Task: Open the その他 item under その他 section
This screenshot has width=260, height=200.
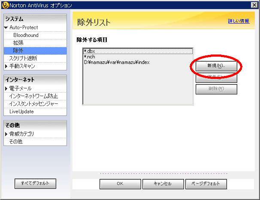Action: tap(16, 142)
